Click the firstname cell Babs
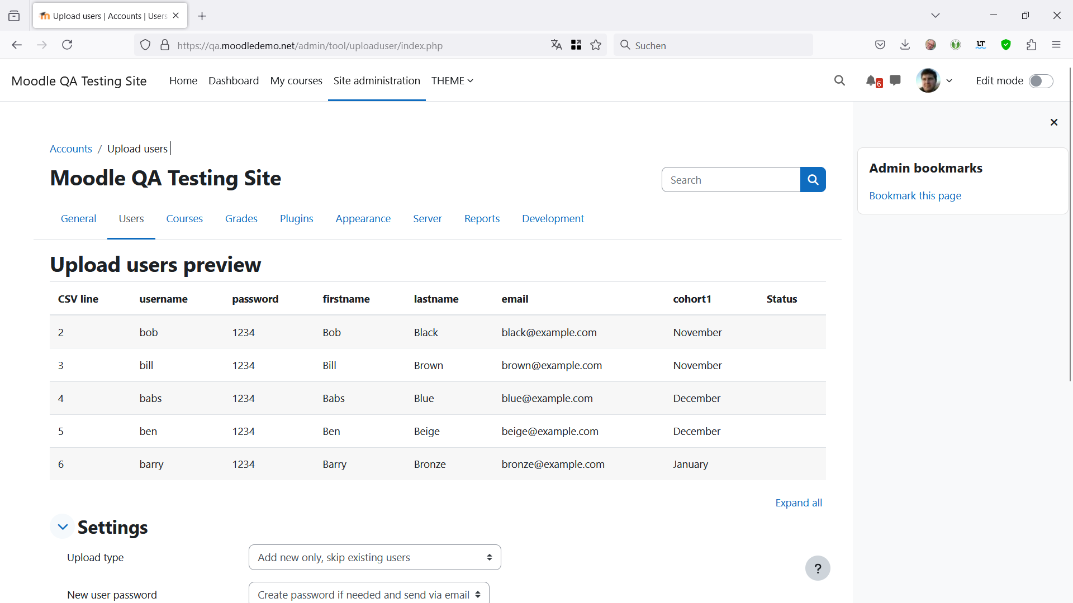 click(334, 398)
